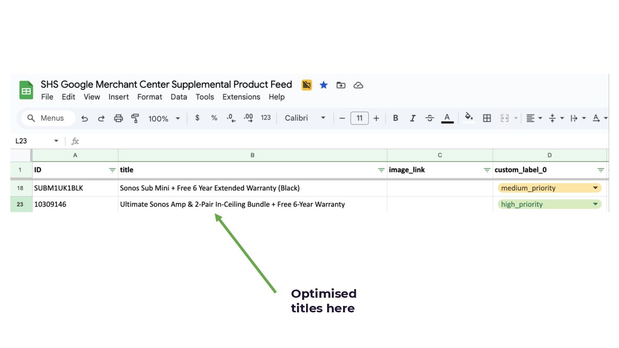
Task: Open filter for title column
Action: point(381,170)
